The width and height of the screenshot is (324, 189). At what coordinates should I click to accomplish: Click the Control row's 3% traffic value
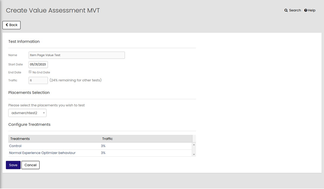click(103, 146)
